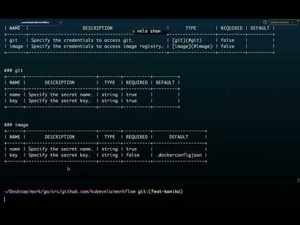Click 'image' name cell in top table
300x225 pixels.
point(16,46)
